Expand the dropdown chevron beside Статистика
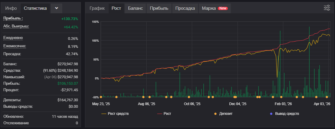Screen dimensions: 335x129 [x=56, y=8]
